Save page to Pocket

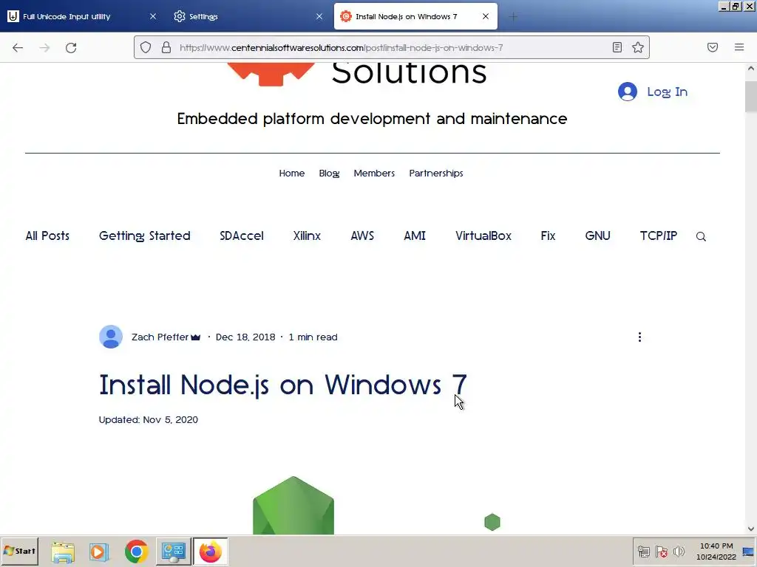pyautogui.click(x=713, y=47)
